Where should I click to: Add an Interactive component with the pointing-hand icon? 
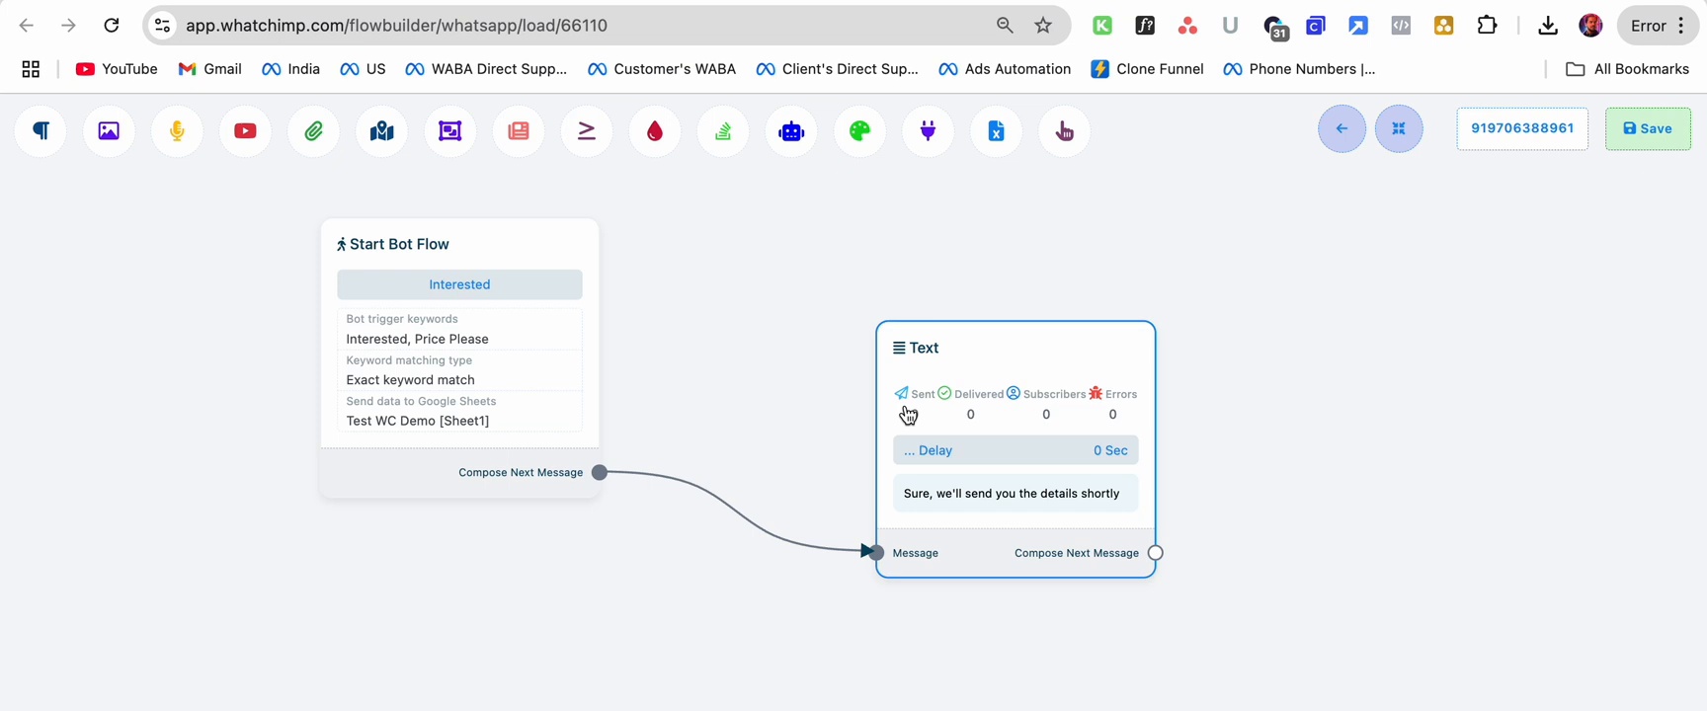tap(1065, 131)
